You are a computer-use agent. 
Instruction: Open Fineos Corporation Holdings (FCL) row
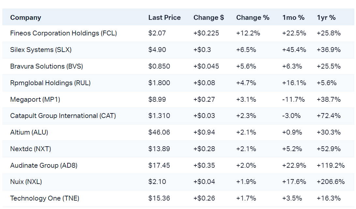[x=64, y=33]
